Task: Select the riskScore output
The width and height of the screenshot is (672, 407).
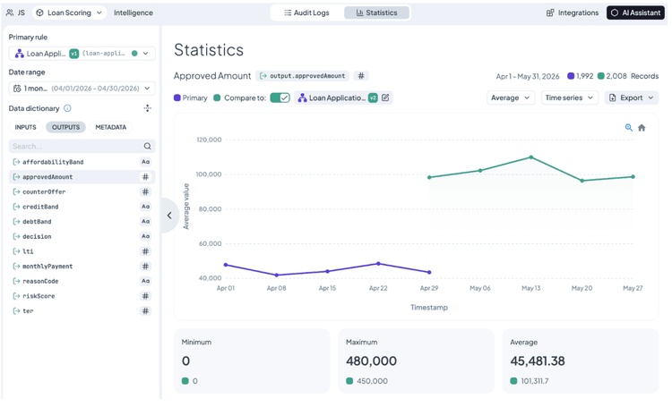Action: point(82,296)
